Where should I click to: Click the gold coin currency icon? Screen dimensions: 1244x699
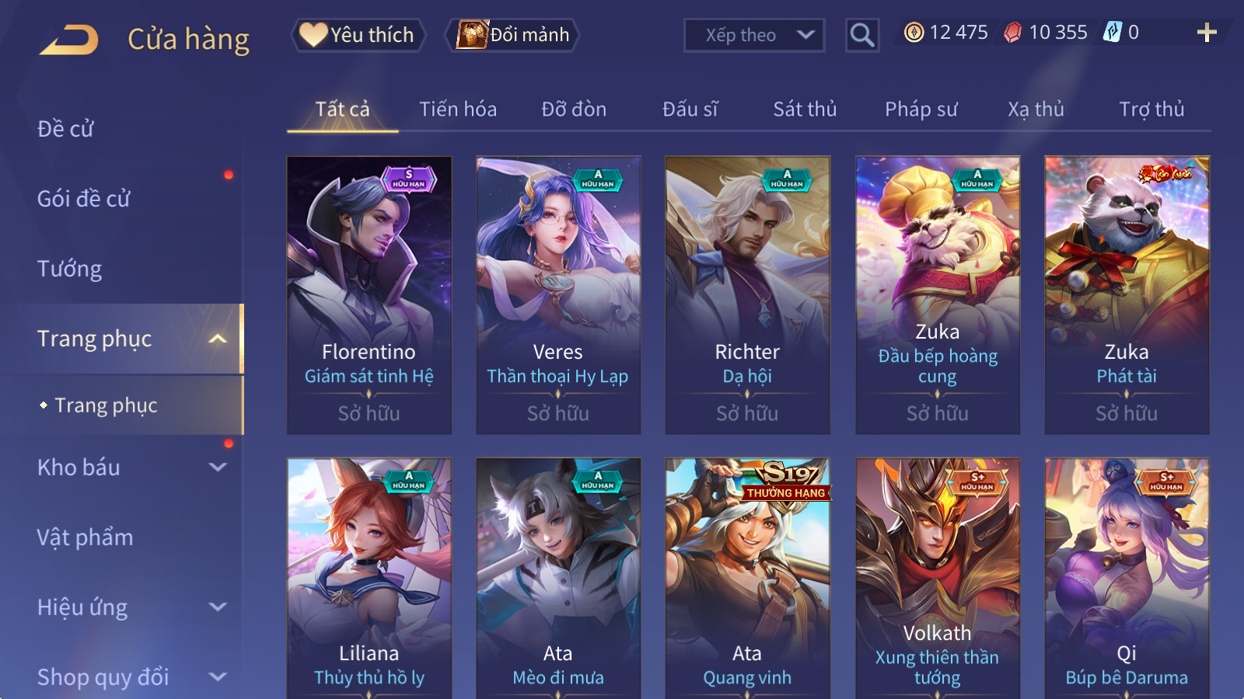(x=914, y=33)
